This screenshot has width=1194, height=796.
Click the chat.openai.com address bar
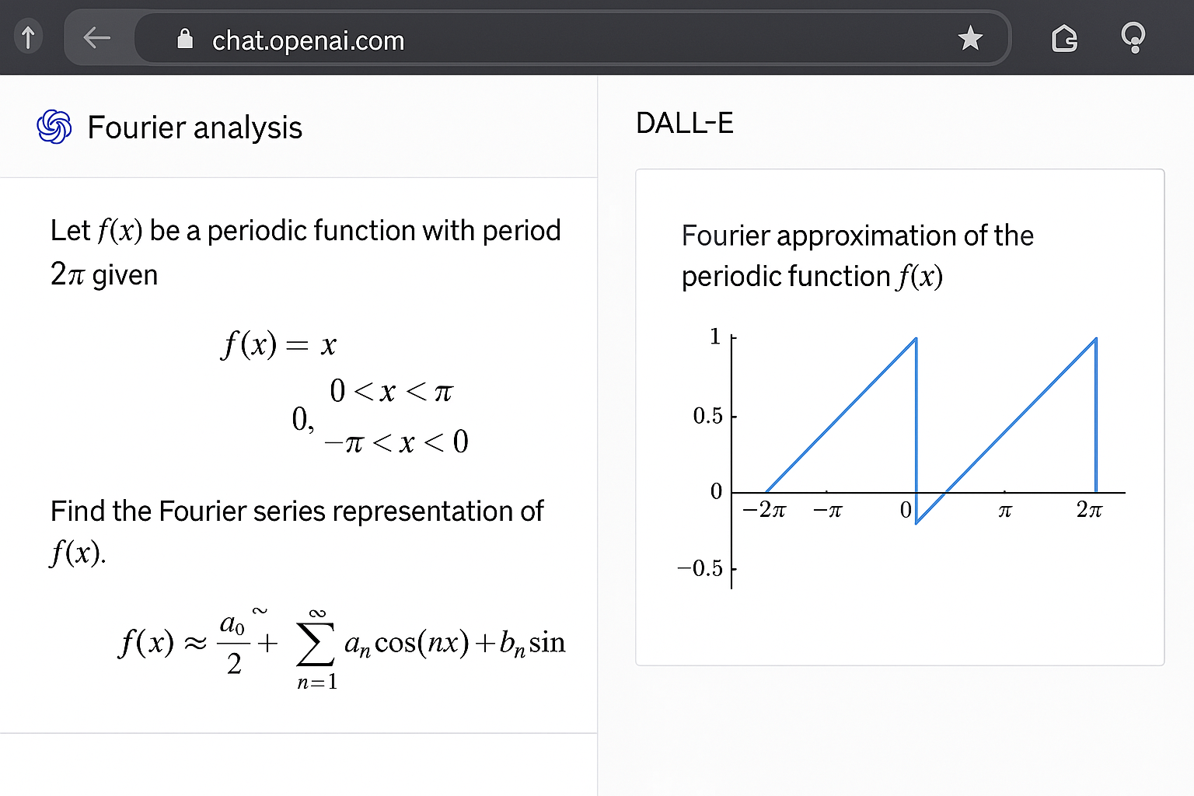[x=544, y=39]
